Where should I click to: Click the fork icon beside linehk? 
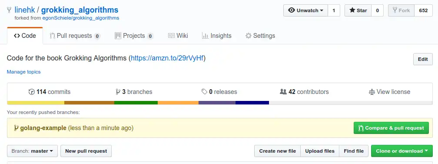[x=10, y=10]
